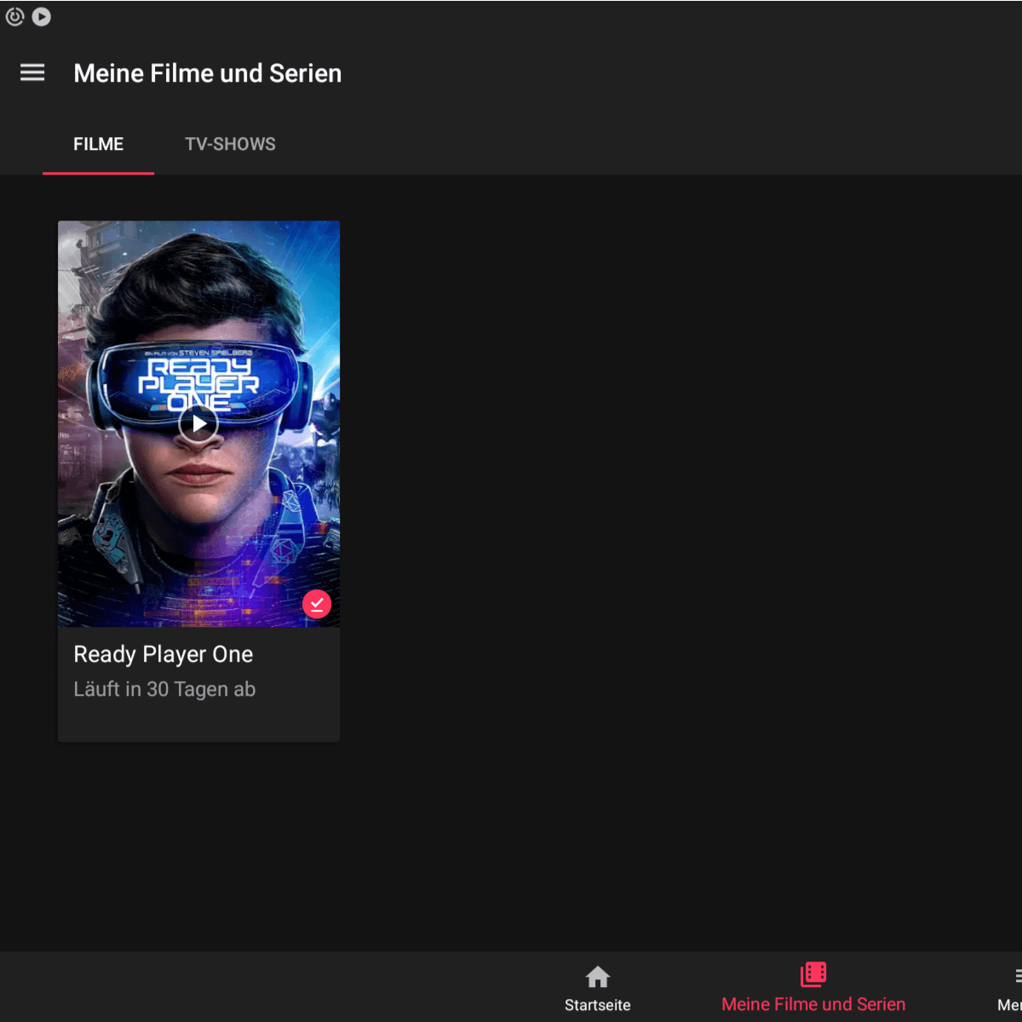Tap the play circle icon in status bar
1022x1022 pixels.
point(41,16)
